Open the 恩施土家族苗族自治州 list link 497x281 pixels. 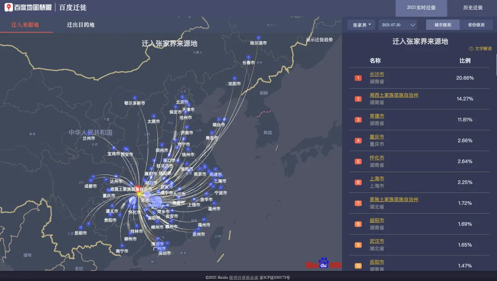click(x=393, y=199)
